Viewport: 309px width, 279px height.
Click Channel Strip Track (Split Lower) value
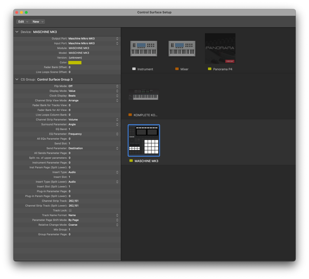(x=74, y=206)
